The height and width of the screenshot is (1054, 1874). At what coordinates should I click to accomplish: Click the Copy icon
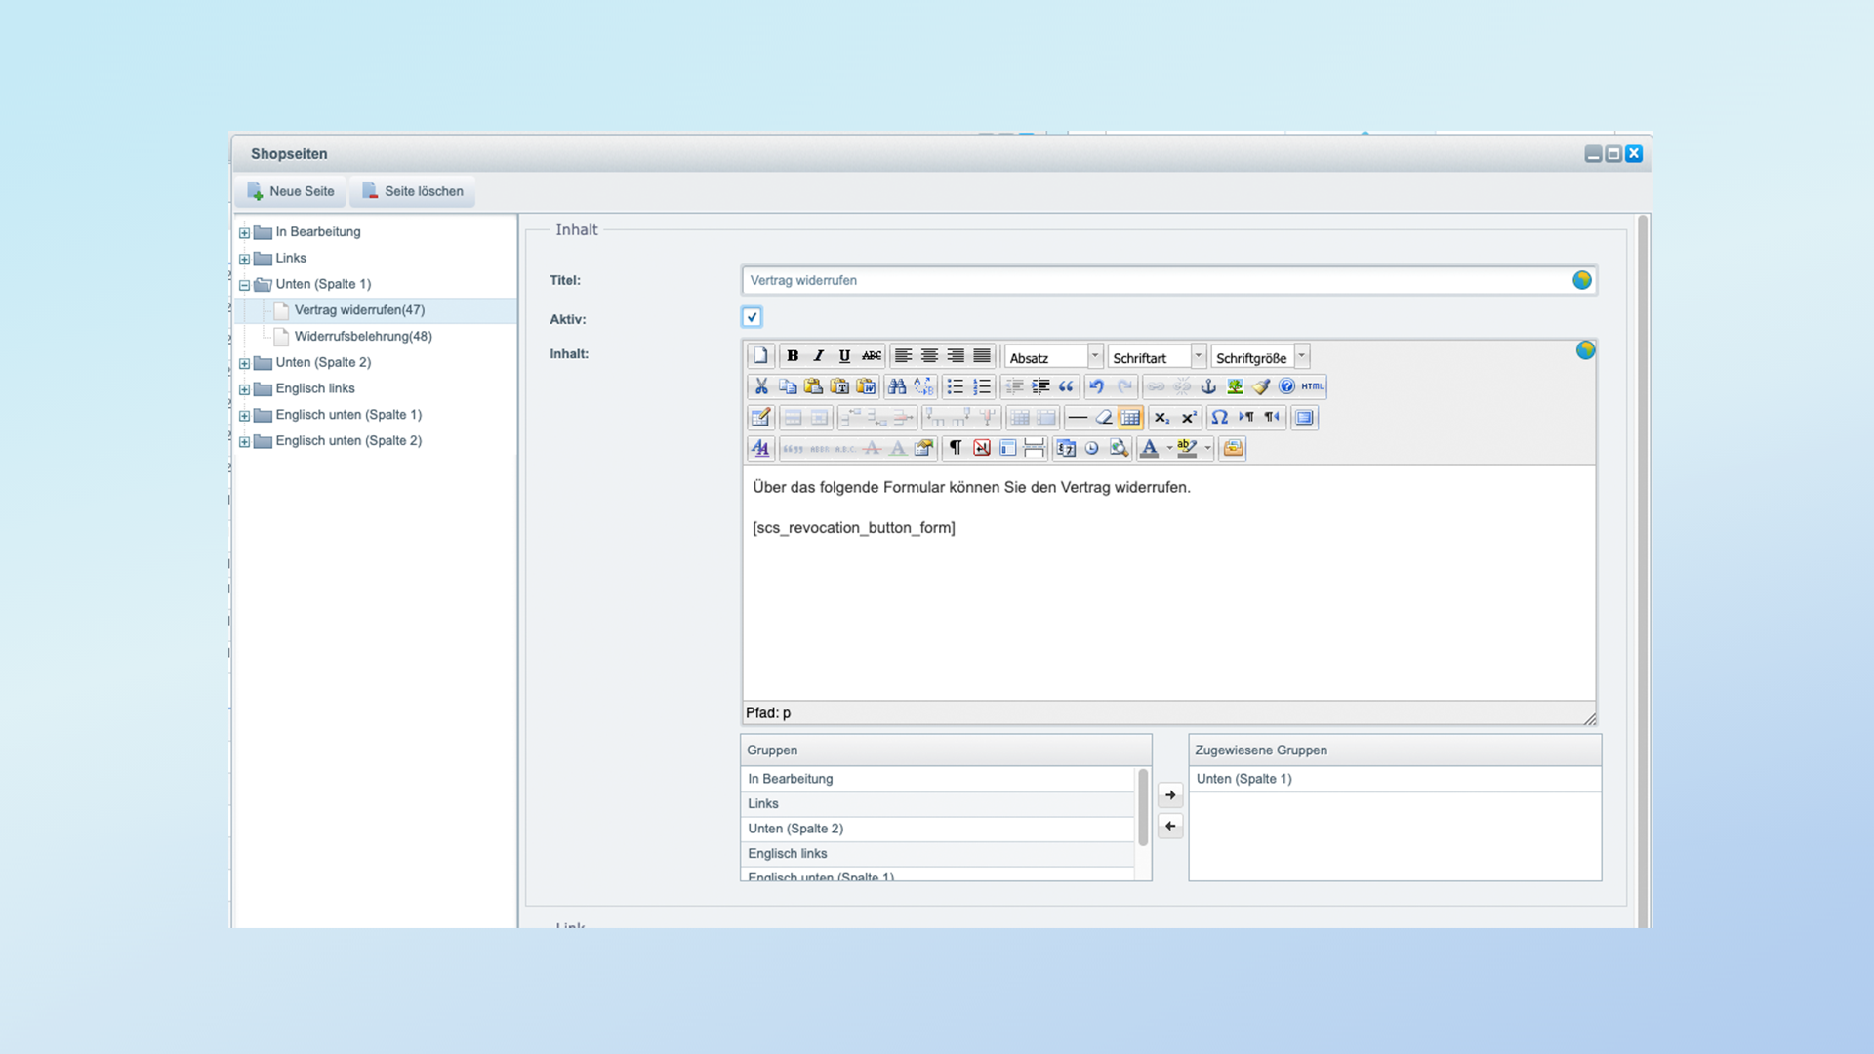coord(788,386)
